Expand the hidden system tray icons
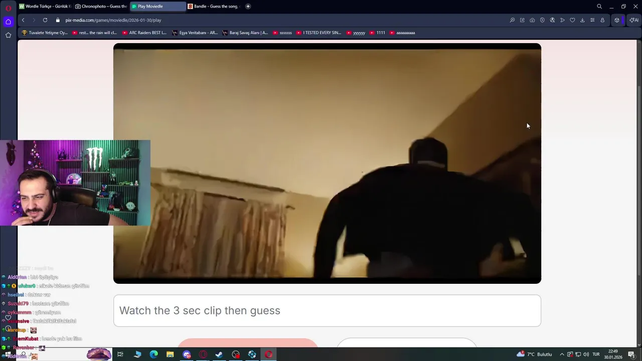The height and width of the screenshot is (361, 642). [x=562, y=354]
